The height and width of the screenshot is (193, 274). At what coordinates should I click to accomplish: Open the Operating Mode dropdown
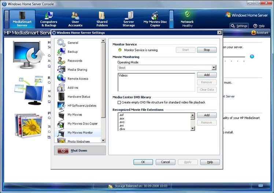(214, 68)
